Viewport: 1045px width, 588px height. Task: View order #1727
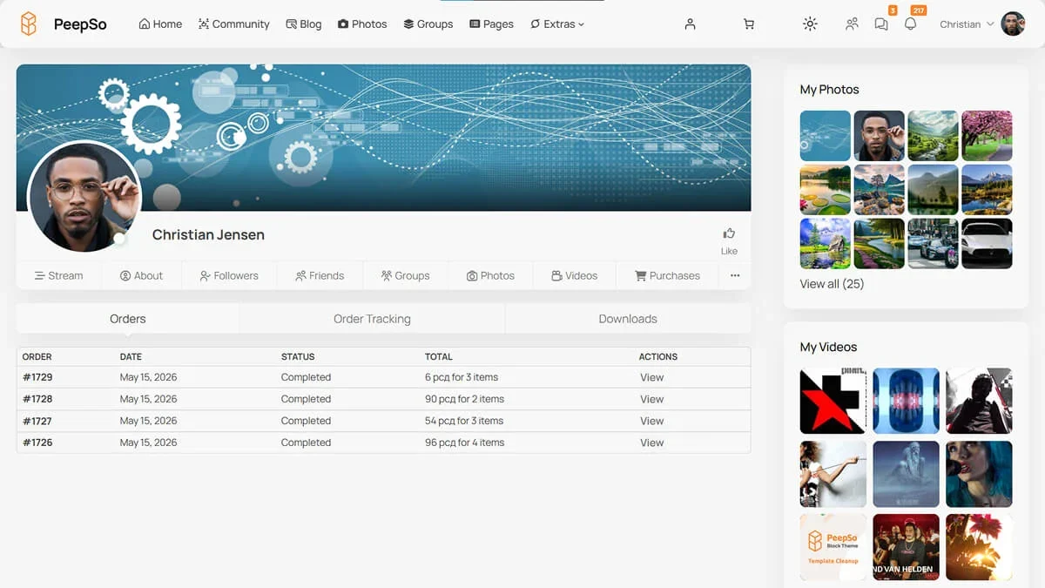point(651,421)
